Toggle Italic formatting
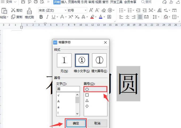This screenshot has height=128, width=181. click(47, 17)
